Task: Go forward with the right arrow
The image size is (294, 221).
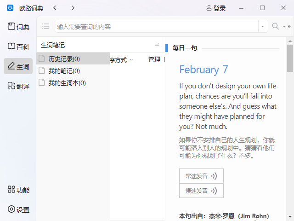Action: point(73,8)
